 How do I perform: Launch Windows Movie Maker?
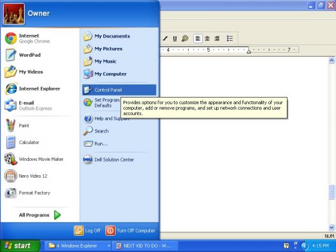(40, 159)
